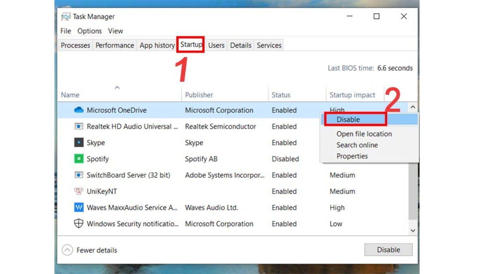Image resolution: width=487 pixels, height=274 pixels.
Task: Open the View menu
Action: pos(116,31)
